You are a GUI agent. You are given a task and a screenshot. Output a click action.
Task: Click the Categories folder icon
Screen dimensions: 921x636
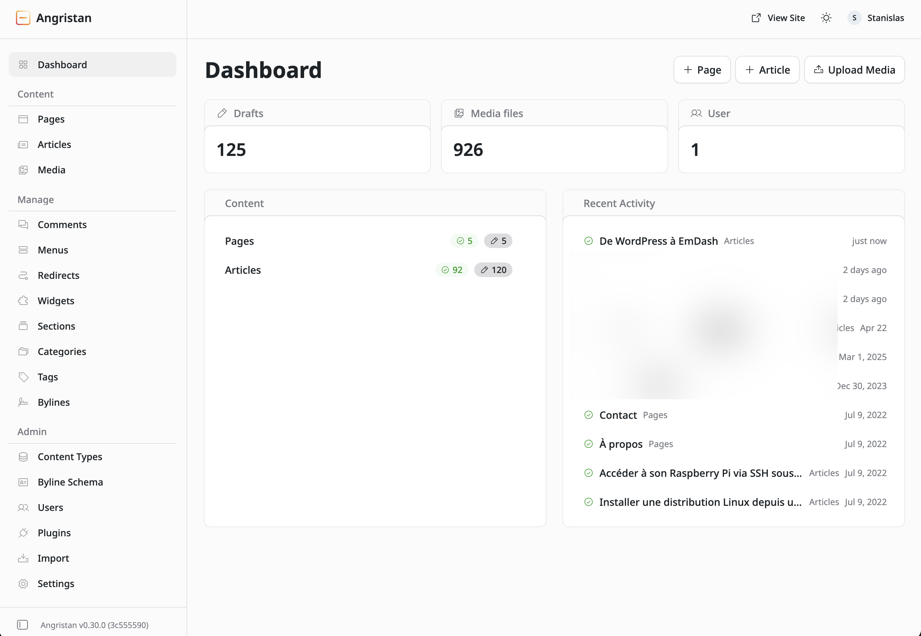[23, 351]
